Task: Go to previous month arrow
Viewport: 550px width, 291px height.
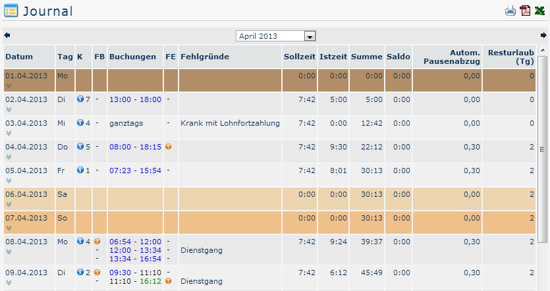Action: (x=7, y=36)
